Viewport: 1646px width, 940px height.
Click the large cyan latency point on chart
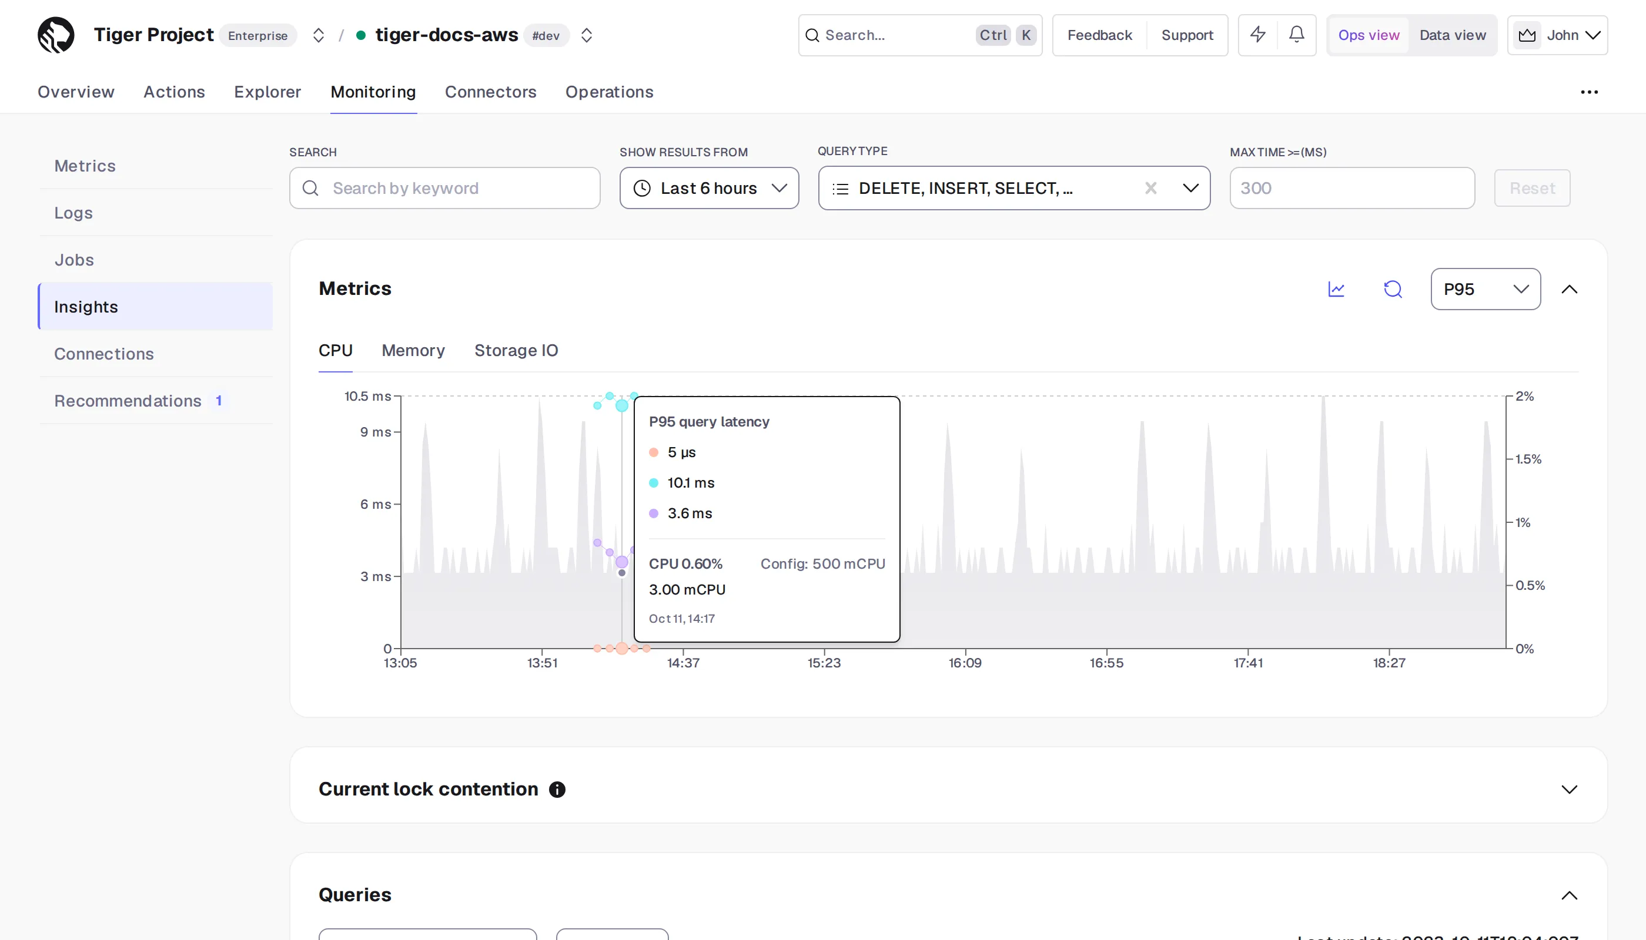click(621, 405)
